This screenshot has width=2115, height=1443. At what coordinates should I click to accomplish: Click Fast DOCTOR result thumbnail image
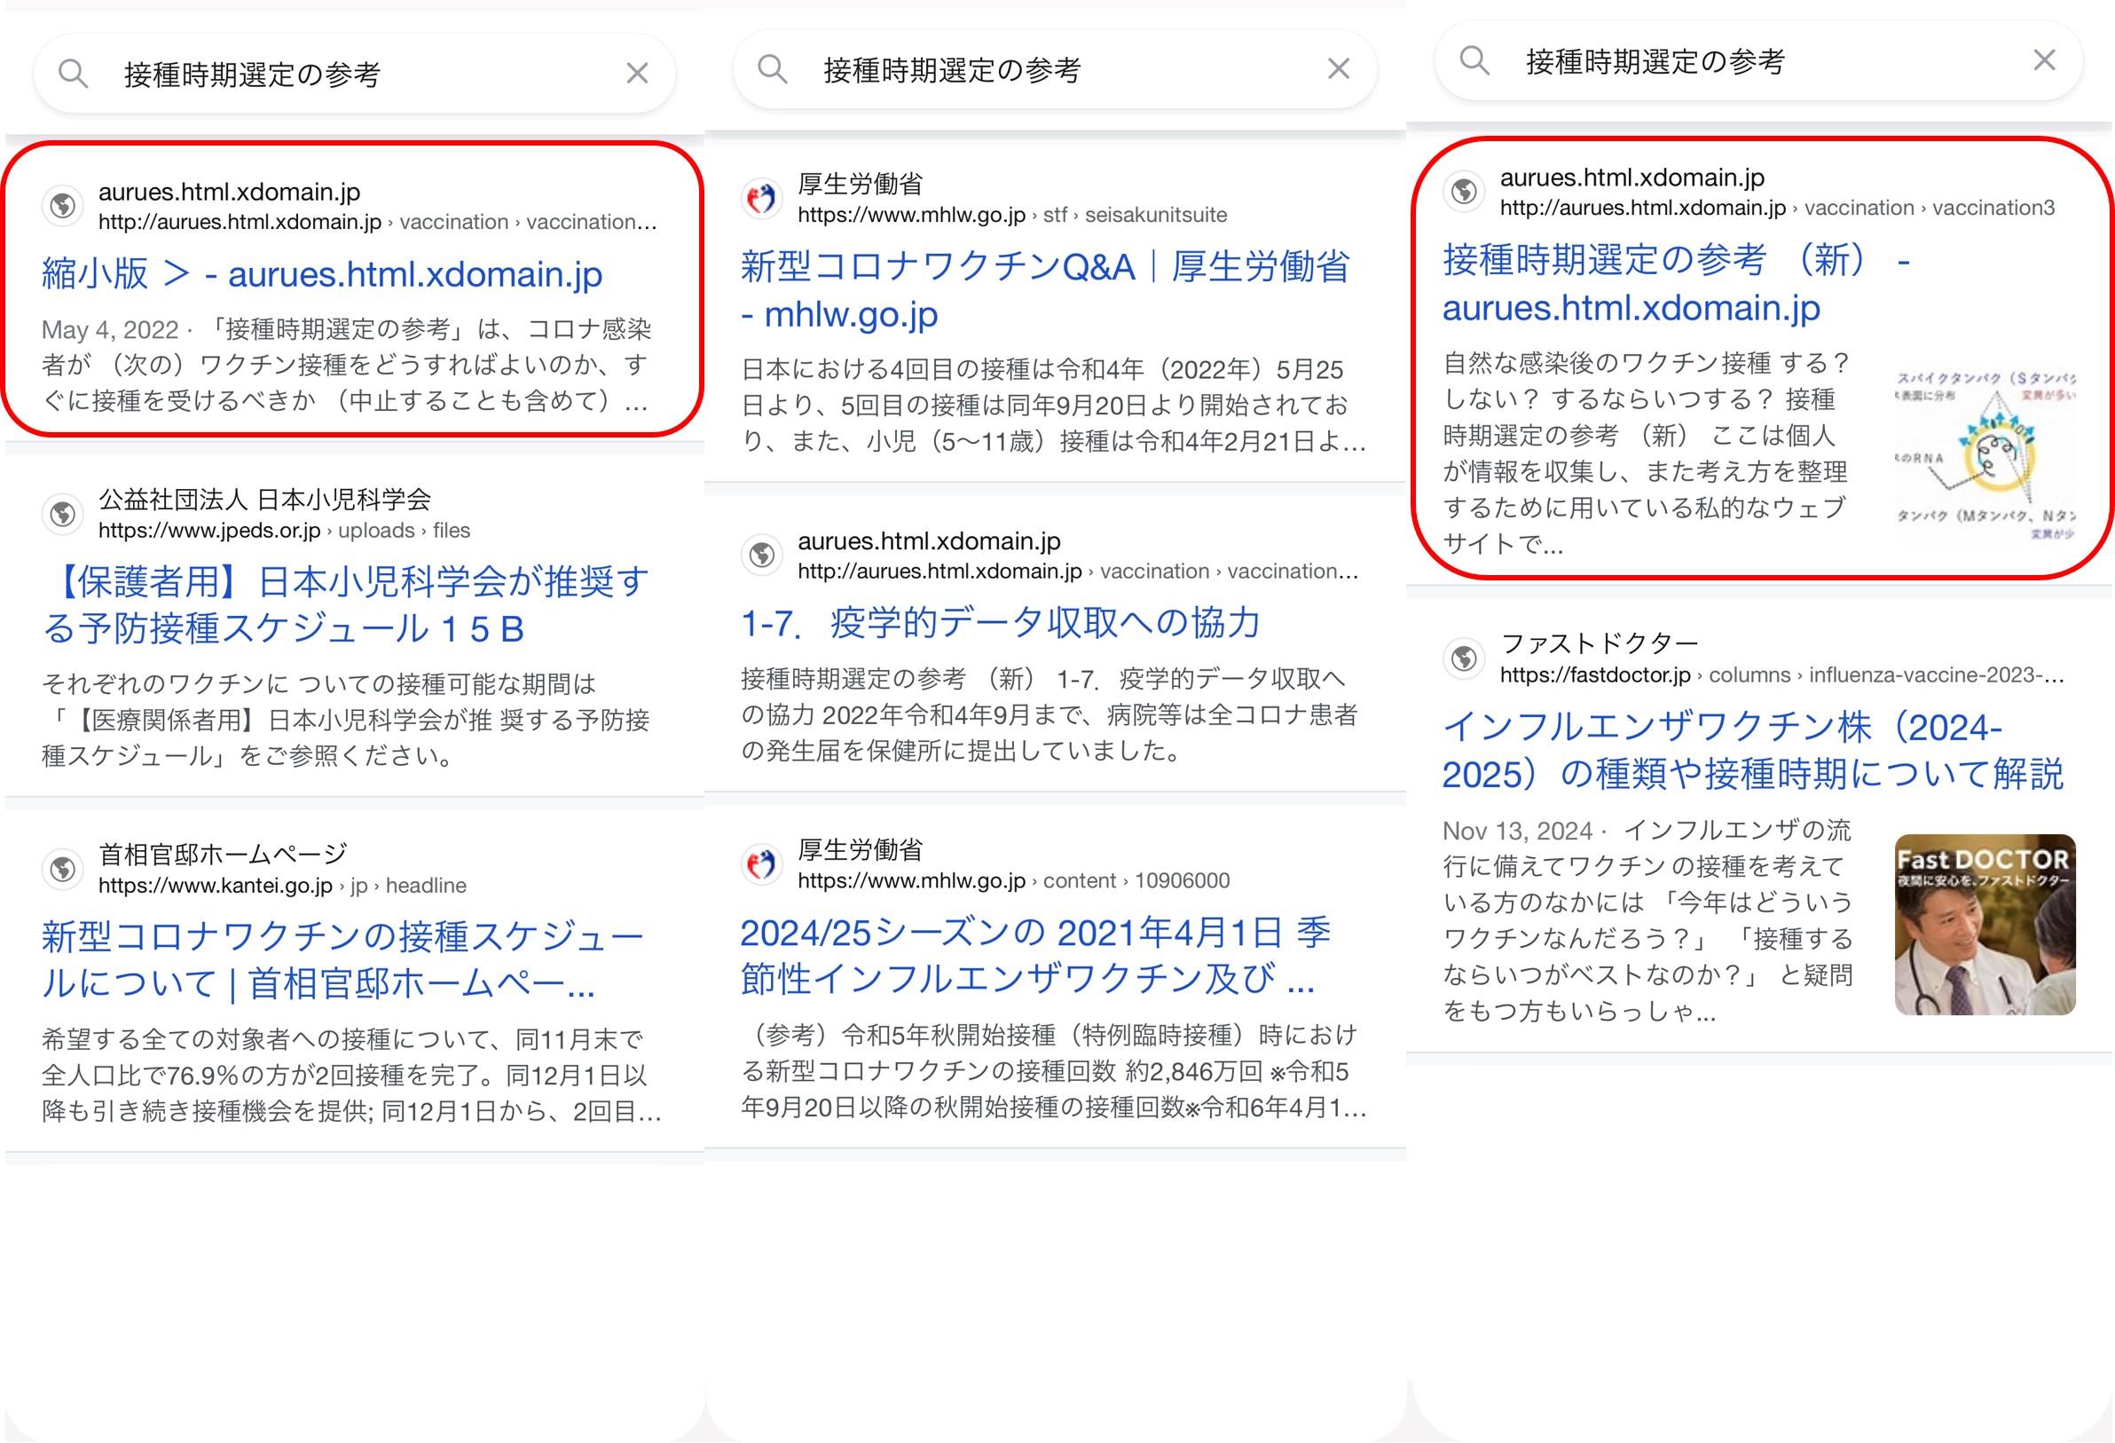point(1984,924)
